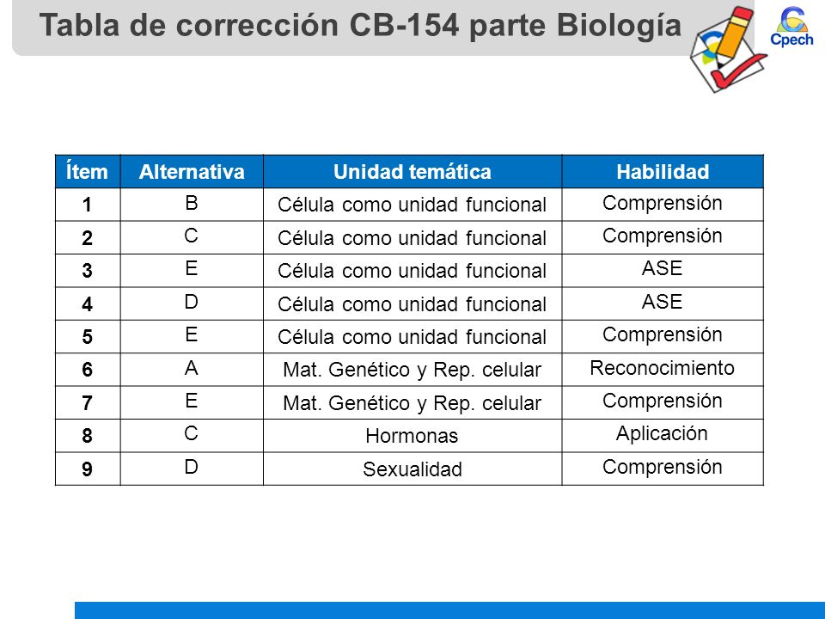Click answer B in row 1
Viewport: 825px width, 619px height.
[192, 205]
